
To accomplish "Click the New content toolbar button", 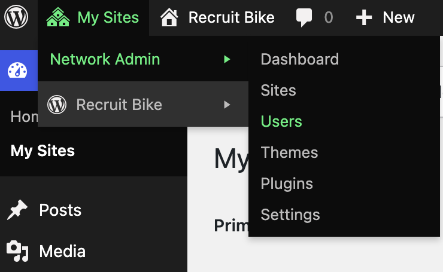I will click(385, 17).
